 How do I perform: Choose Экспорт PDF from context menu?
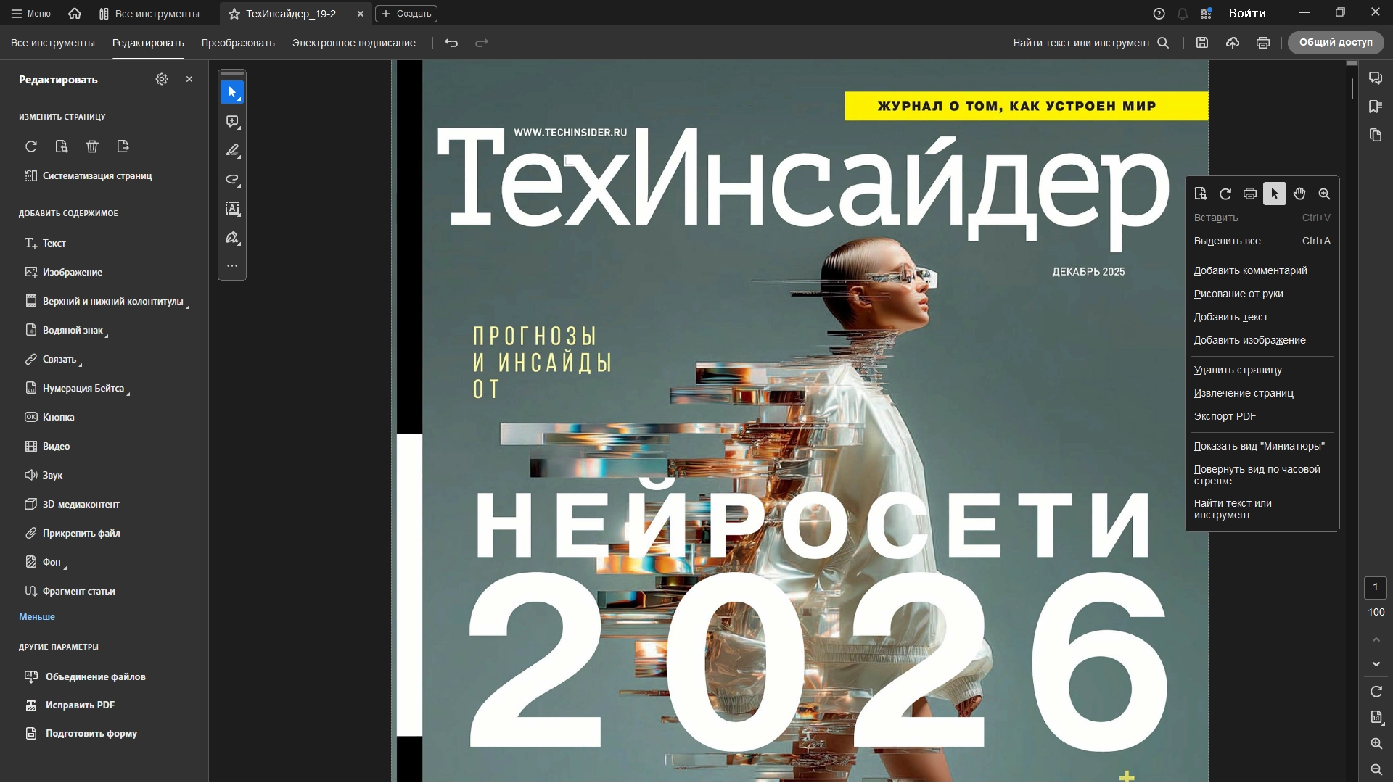[1225, 416]
